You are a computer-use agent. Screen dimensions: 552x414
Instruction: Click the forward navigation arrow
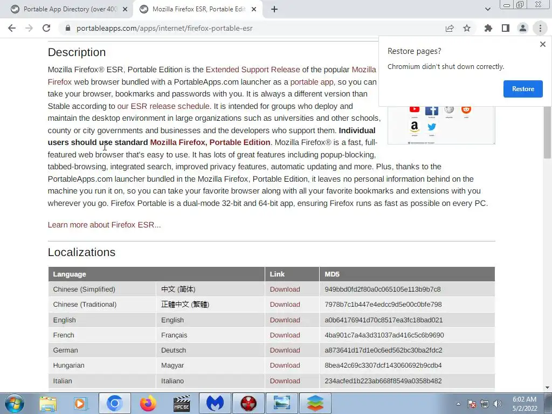[29, 28]
